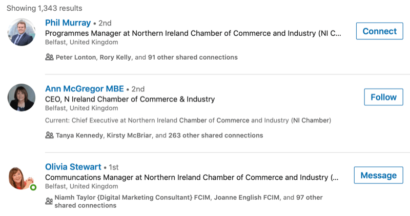Open Phil Murray's profile photo
Image resolution: width=410 pixels, height=216 pixels.
[x=22, y=32]
